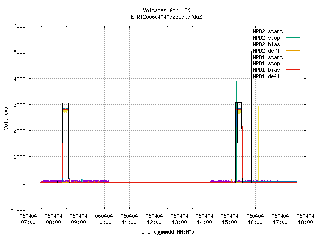The image size is (315, 236).
Task: Click the purple spike inside the 08:30 pulse
Action: (66, 151)
